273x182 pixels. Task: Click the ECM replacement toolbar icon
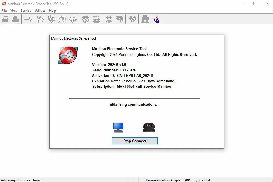click(x=120, y=19)
